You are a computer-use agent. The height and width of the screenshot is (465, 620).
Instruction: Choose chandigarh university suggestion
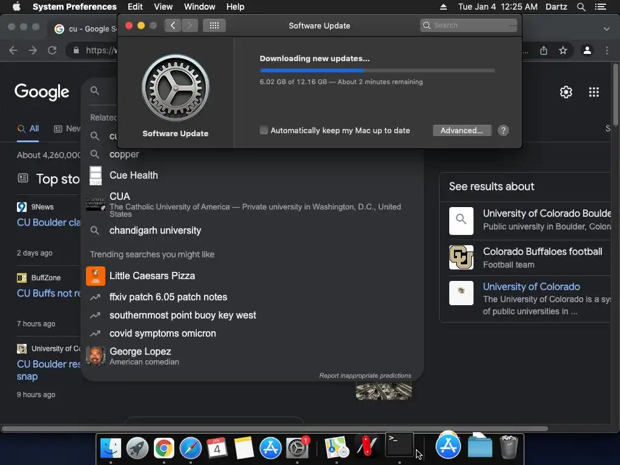[x=252, y=230]
